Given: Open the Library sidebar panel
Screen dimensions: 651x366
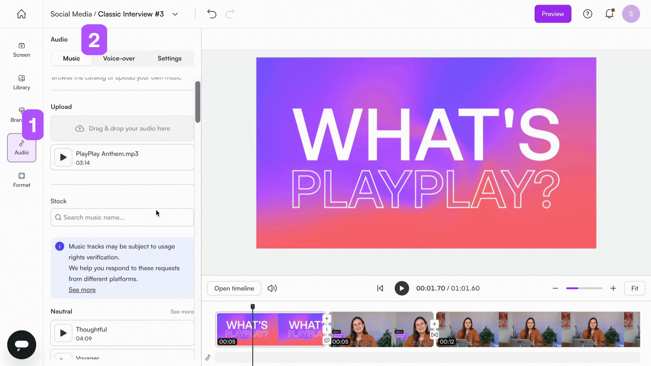Looking at the screenshot, I should [22, 83].
